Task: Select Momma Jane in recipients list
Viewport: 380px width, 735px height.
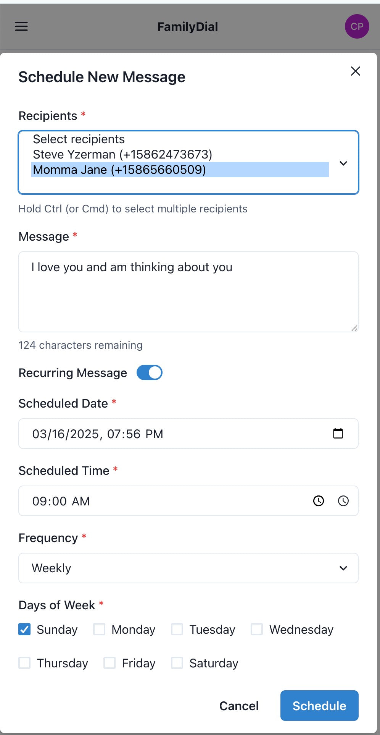Action: (119, 170)
